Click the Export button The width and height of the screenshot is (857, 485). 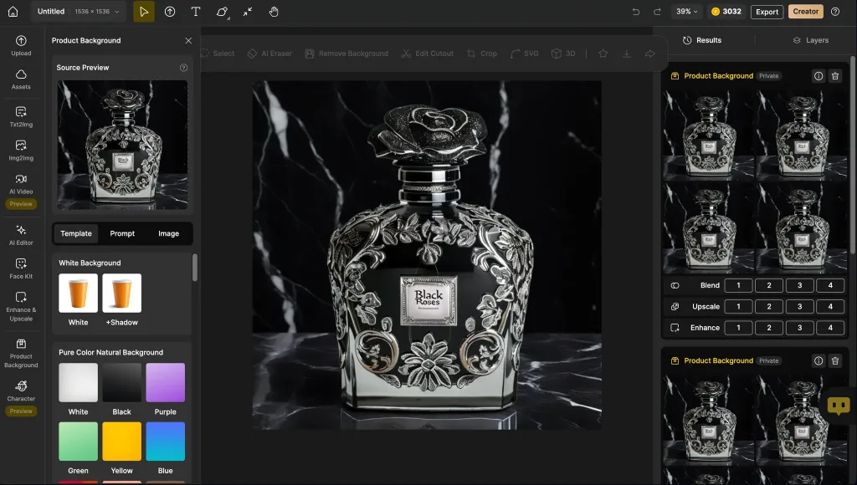tap(767, 12)
